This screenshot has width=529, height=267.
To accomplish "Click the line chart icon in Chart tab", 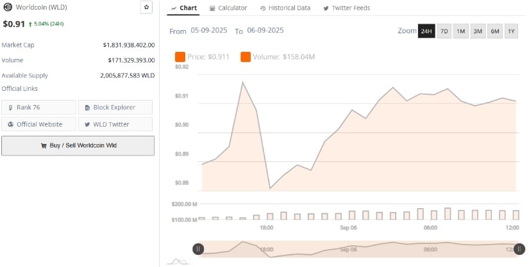I will pyautogui.click(x=174, y=8).
